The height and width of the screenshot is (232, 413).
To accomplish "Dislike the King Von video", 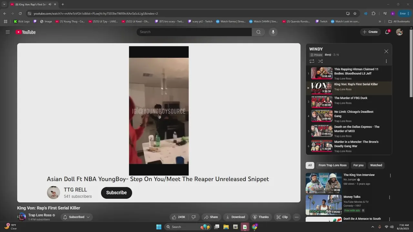I will pos(194,217).
